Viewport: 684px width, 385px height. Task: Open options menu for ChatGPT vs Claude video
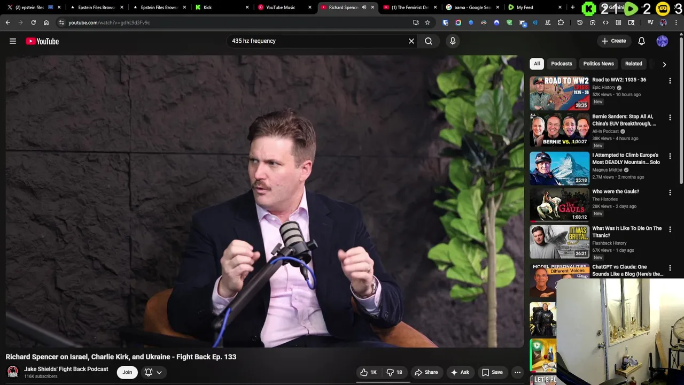point(670,268)
